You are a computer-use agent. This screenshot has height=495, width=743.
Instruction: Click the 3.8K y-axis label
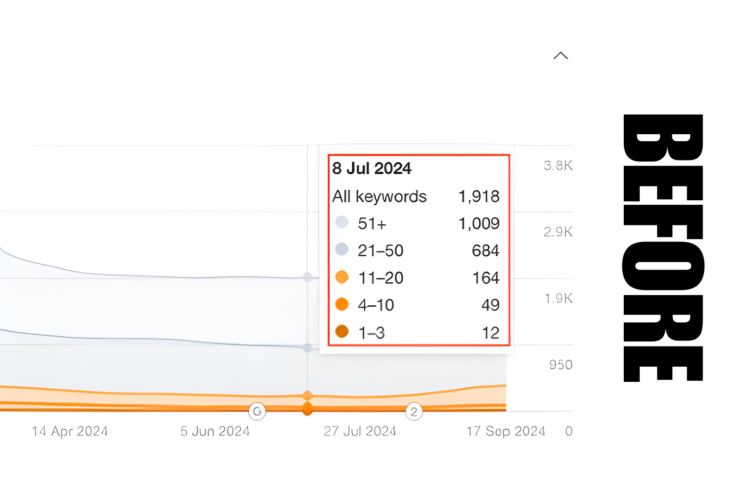[558, 165]
